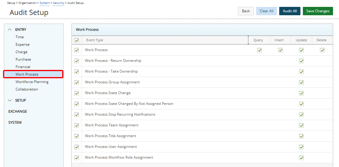Image resolution: width=339 pixels, height=167 pixels.
Task: Open the EXCHANGE section
Action: click(18, 111)
